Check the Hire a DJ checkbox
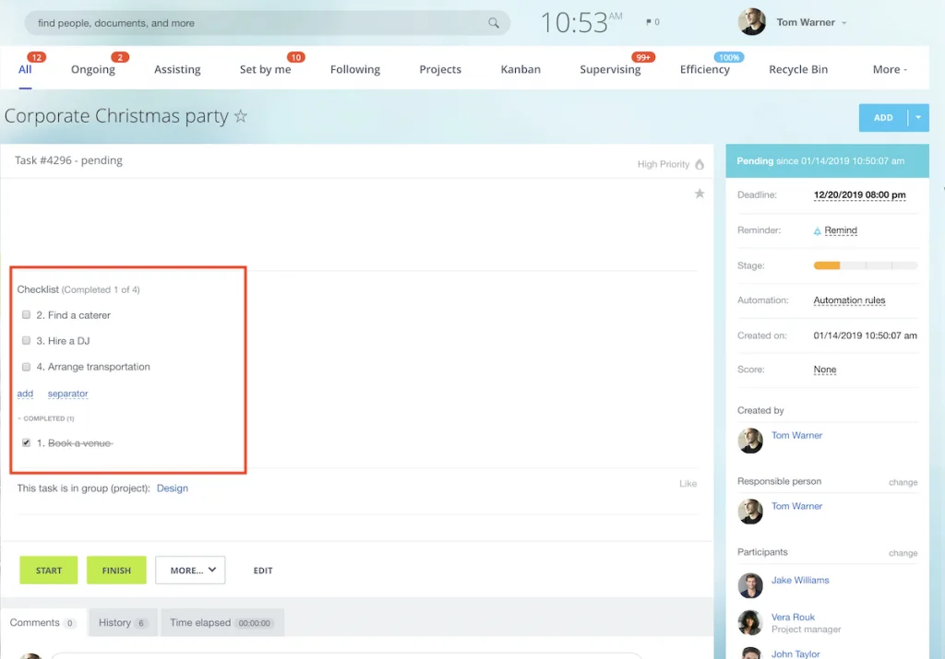Image resolution: width=945 pixels, height=659 pixels. coord(27,341)
